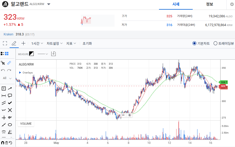Click the 저가 316 value

coord(169,25)
